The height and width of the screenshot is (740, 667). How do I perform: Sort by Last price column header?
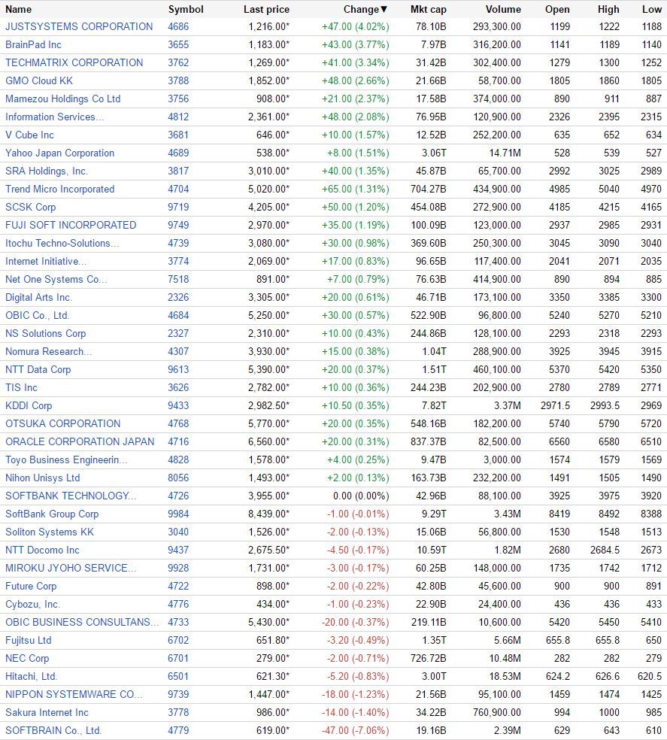point(266,9)
